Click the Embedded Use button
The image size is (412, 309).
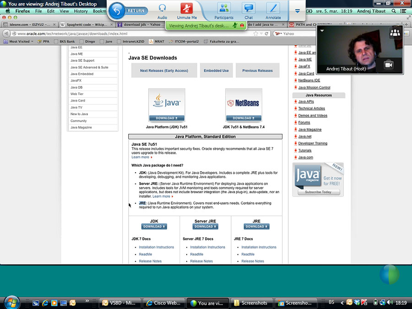point(216,70)
